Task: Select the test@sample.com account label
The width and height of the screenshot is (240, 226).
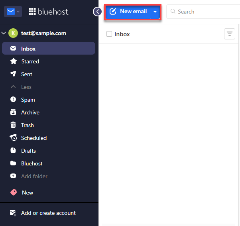Action: point(43,33)
